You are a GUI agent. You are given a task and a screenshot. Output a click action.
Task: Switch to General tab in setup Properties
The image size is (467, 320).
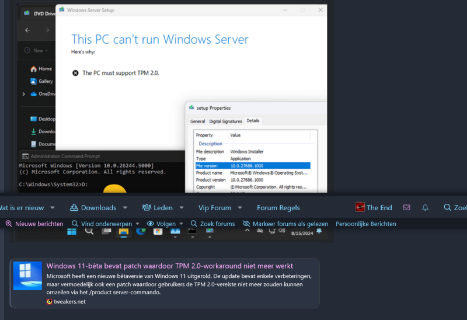tap(197, 121)
